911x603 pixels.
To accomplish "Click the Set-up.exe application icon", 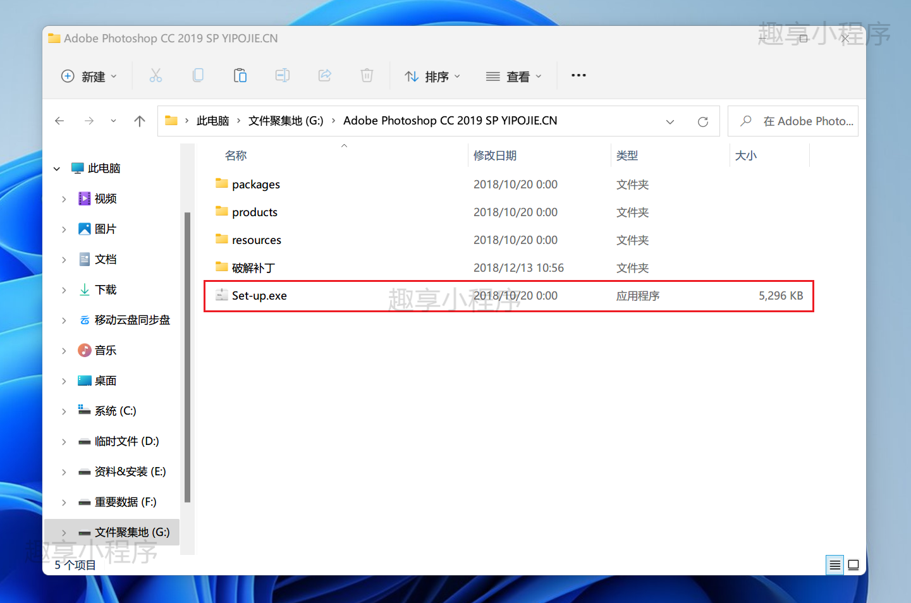I will point(221,295).
